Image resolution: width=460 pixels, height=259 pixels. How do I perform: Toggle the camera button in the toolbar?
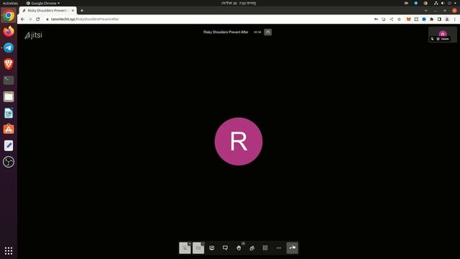pos(198,248)
